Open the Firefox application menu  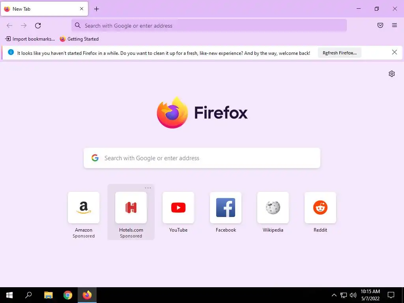click(x=395, y=25)
